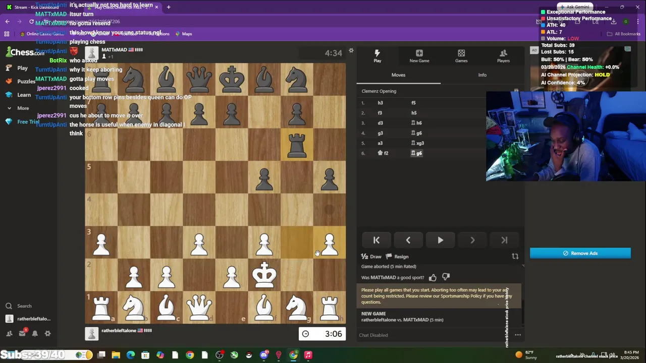Open Puzzles in Chess.com sidebar

(x=20, y=81)
